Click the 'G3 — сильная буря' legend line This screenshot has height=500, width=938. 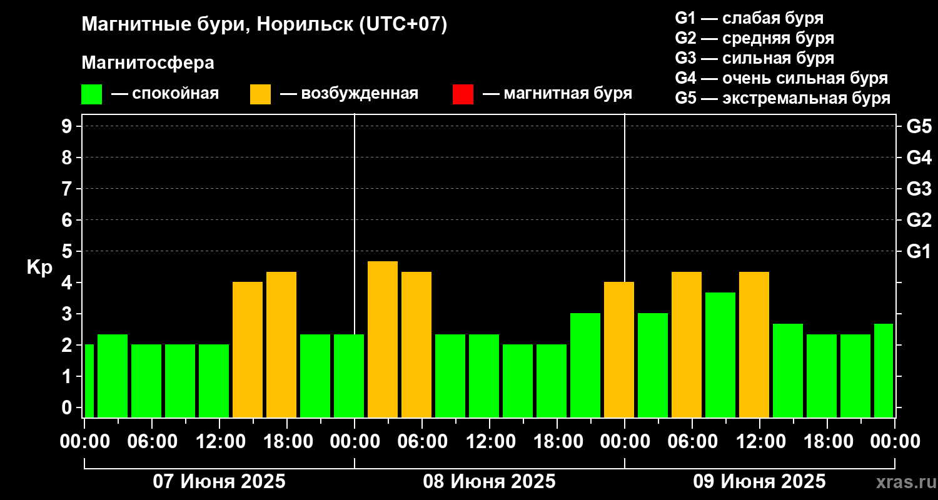coord(754,58)
